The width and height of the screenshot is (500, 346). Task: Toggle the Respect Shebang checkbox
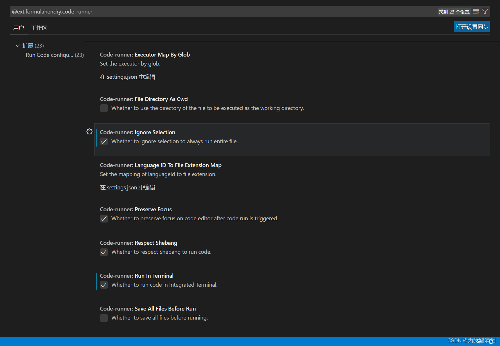[x=104, y=252]
